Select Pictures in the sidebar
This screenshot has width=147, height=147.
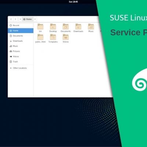[x=21, y=51]
